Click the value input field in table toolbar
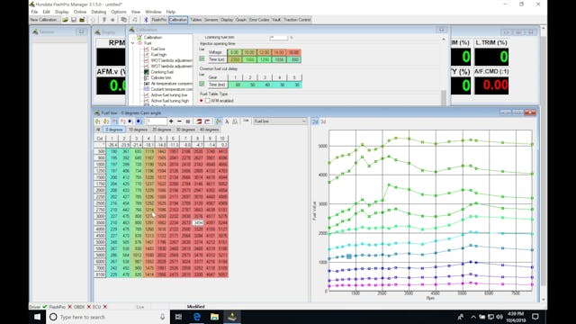This screenshot has width=576, height=324. pos(157,121)
